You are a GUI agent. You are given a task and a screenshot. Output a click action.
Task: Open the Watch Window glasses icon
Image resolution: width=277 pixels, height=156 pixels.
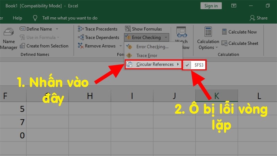[181, 32]
